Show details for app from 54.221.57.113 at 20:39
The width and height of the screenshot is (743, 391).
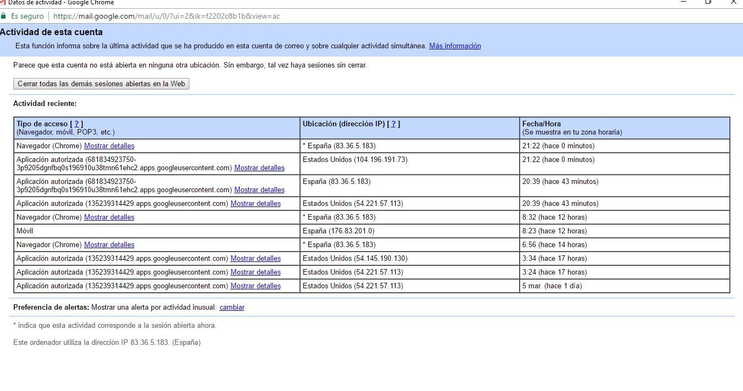pyautogui.click(x=255, y=204)
